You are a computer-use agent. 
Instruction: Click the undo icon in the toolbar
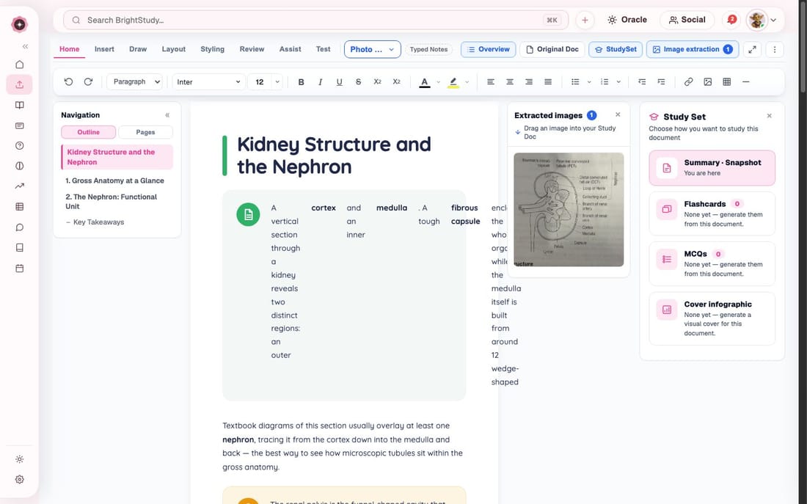68,82
